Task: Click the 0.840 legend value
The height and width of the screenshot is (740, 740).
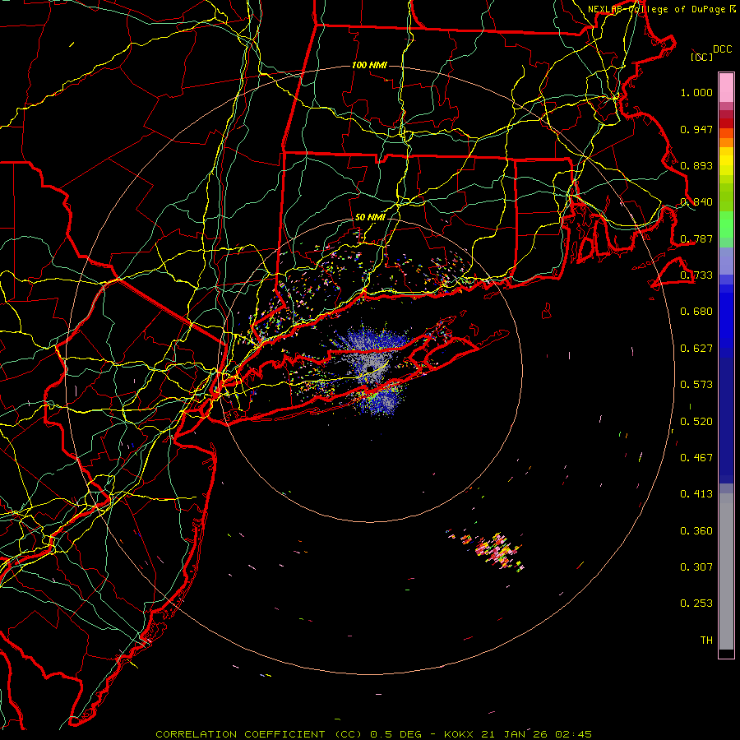Action: pyautogui.click(x=696, y=202)
